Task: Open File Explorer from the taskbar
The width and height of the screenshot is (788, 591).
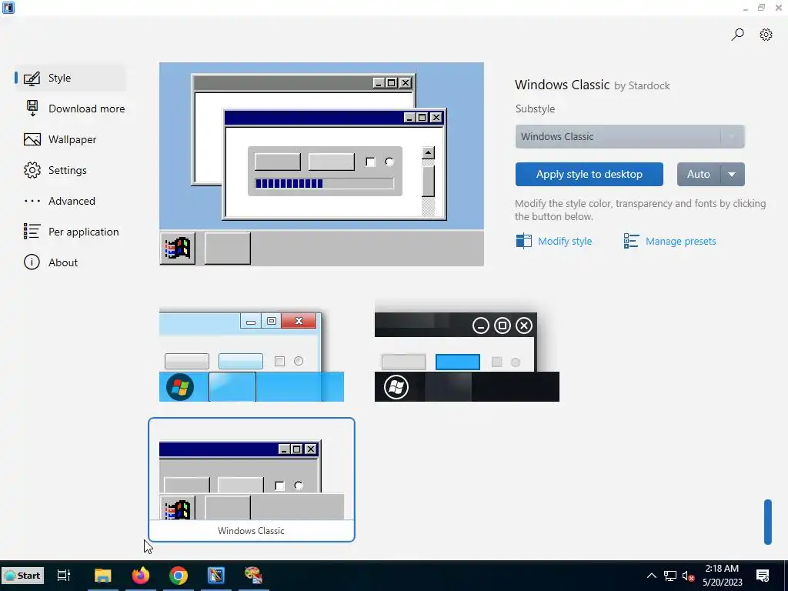Action: [x=103, y=576]
